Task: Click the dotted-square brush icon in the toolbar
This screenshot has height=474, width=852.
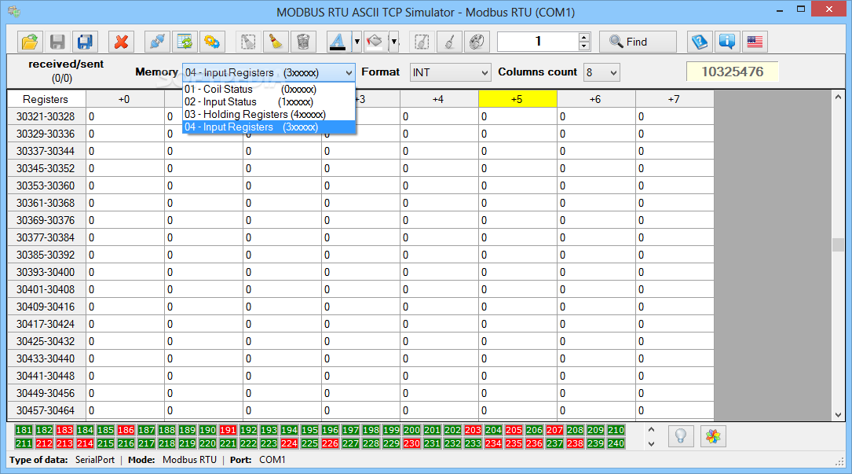Action: click(422, 42)
